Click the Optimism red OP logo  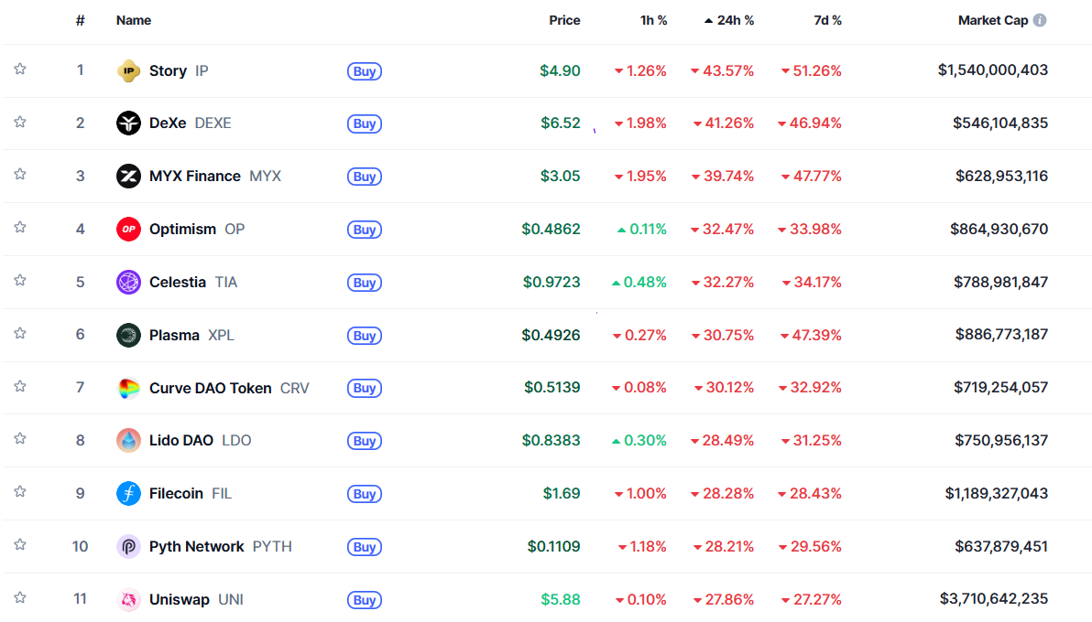click(128, 230)
